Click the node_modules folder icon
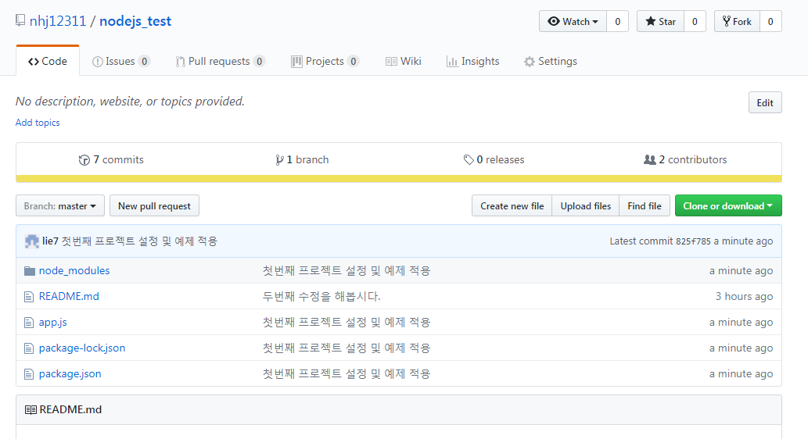The width and height of the screenshot is (808, 439). [x=30, y=271]
